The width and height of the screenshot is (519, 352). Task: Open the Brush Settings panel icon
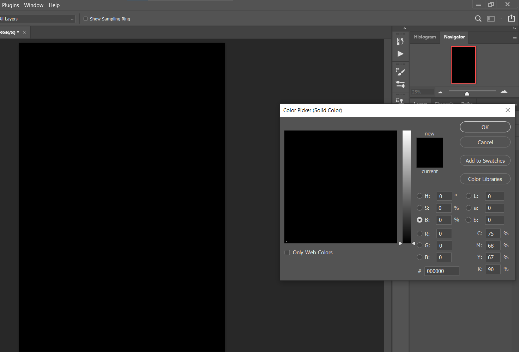(400, 72)
